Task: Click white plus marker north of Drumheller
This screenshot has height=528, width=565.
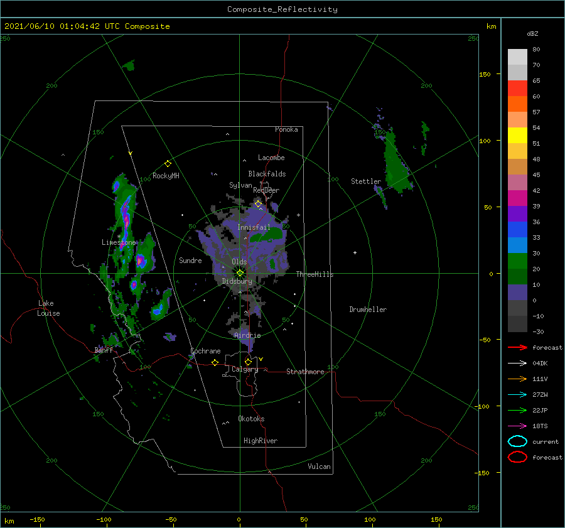Action: coord(355,252)
